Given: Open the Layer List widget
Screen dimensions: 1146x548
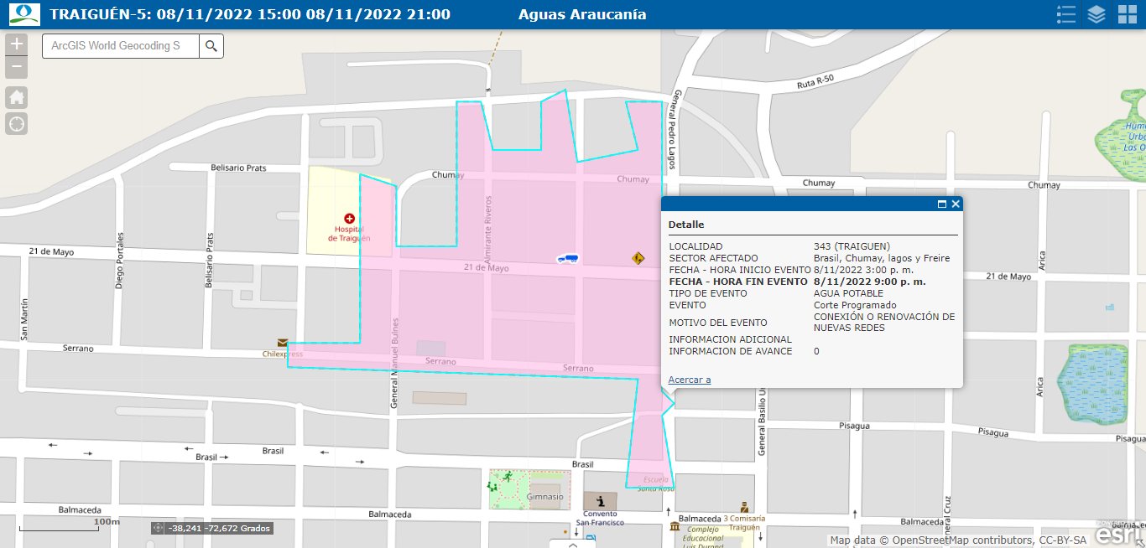Looking at the screenshot, I should [x=1097, y=14].
